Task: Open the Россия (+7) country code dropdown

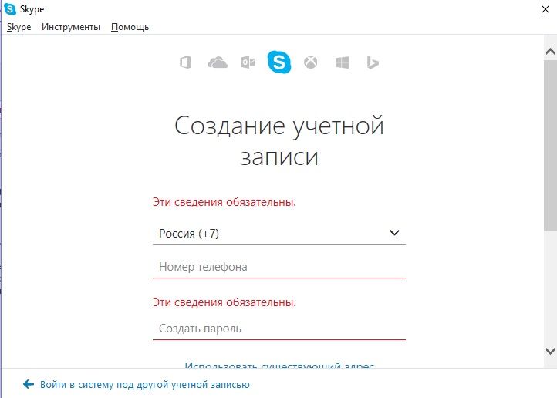Action: (279, 233)
